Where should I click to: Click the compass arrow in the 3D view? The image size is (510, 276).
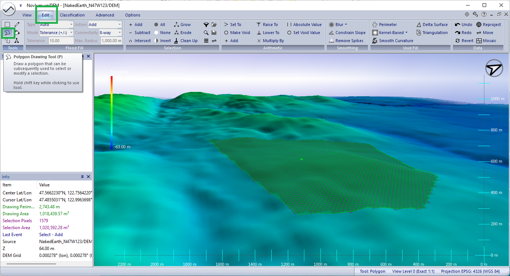[x=494, y=68]
